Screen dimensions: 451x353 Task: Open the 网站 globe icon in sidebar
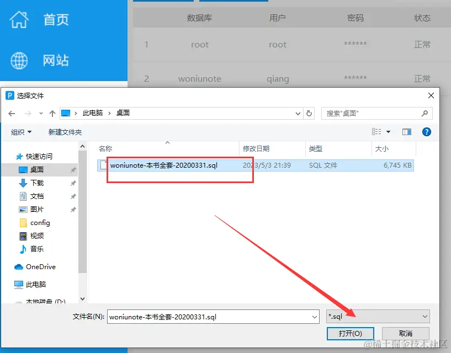[19, 61]
